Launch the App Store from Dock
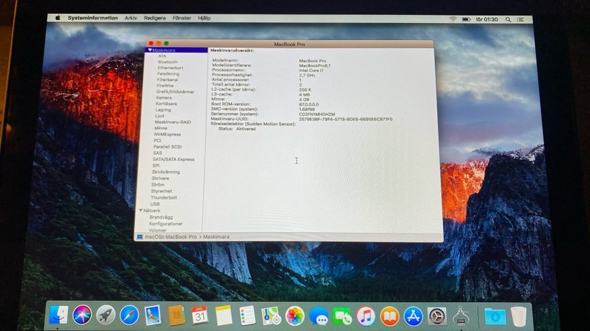Screen dimensions: 590x331 413,316
